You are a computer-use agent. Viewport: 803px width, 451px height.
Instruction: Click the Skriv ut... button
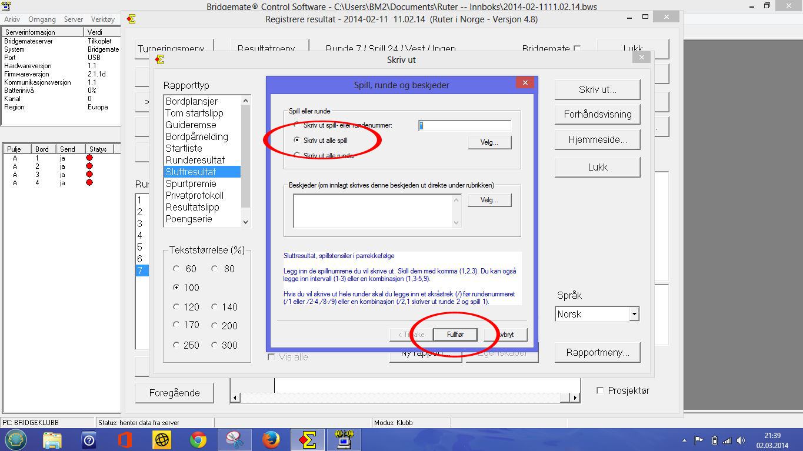597,89
